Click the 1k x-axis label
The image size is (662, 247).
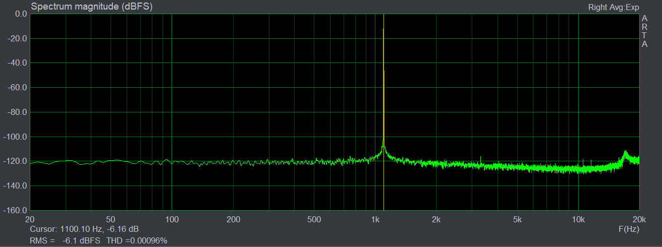(x=375, y=220)
